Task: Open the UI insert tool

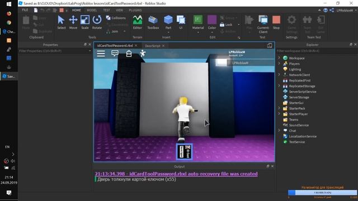Action: [x=181, y=22]
